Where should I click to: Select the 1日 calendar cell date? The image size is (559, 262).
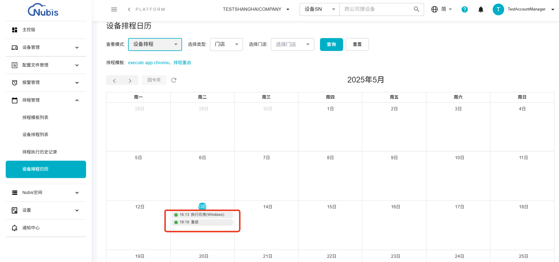pyautogui.click(x=330, y=109)
